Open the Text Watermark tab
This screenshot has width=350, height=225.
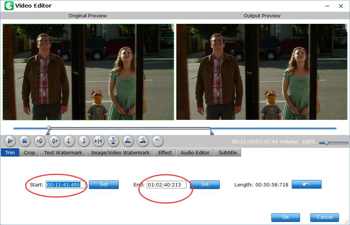tap(63, 152)
